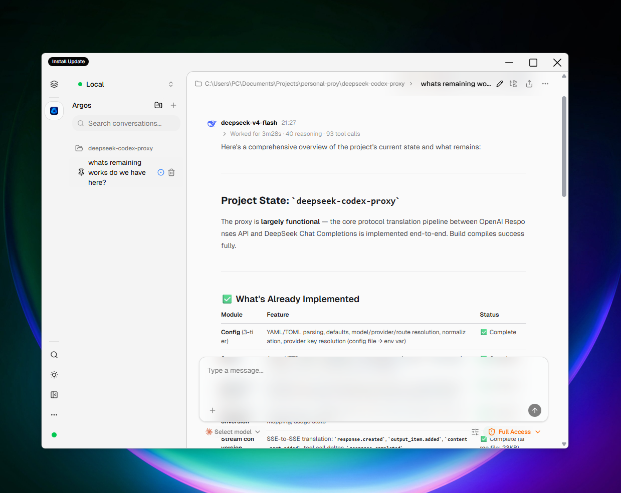This screenshot has width=621, height=493.
Task: Open the Full Access permission dropdown
Action: (x=514, y=432)
